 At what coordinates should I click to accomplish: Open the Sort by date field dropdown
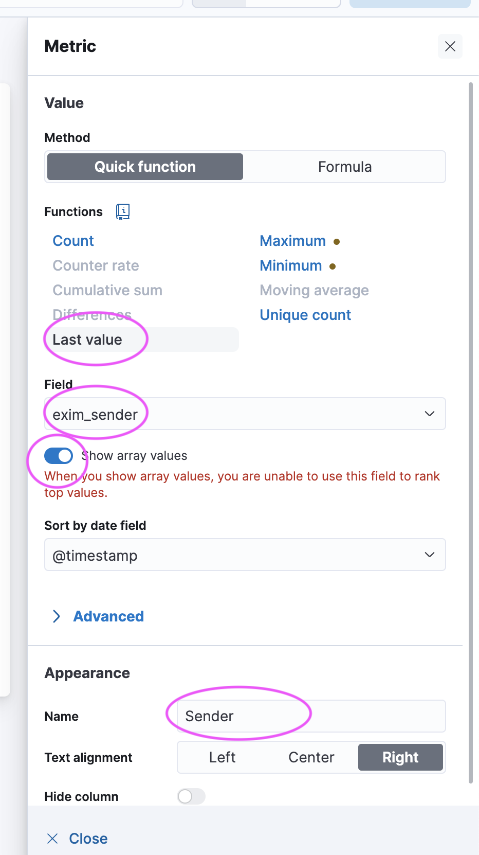point(245,555)
